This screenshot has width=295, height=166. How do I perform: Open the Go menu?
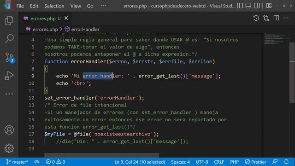pyautogui.click(x=90, y=6)
